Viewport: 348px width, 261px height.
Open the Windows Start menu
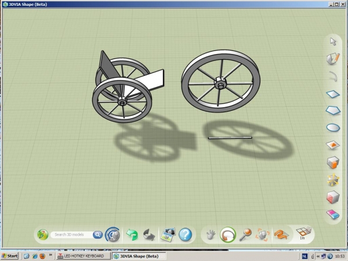tap(9, 256)
